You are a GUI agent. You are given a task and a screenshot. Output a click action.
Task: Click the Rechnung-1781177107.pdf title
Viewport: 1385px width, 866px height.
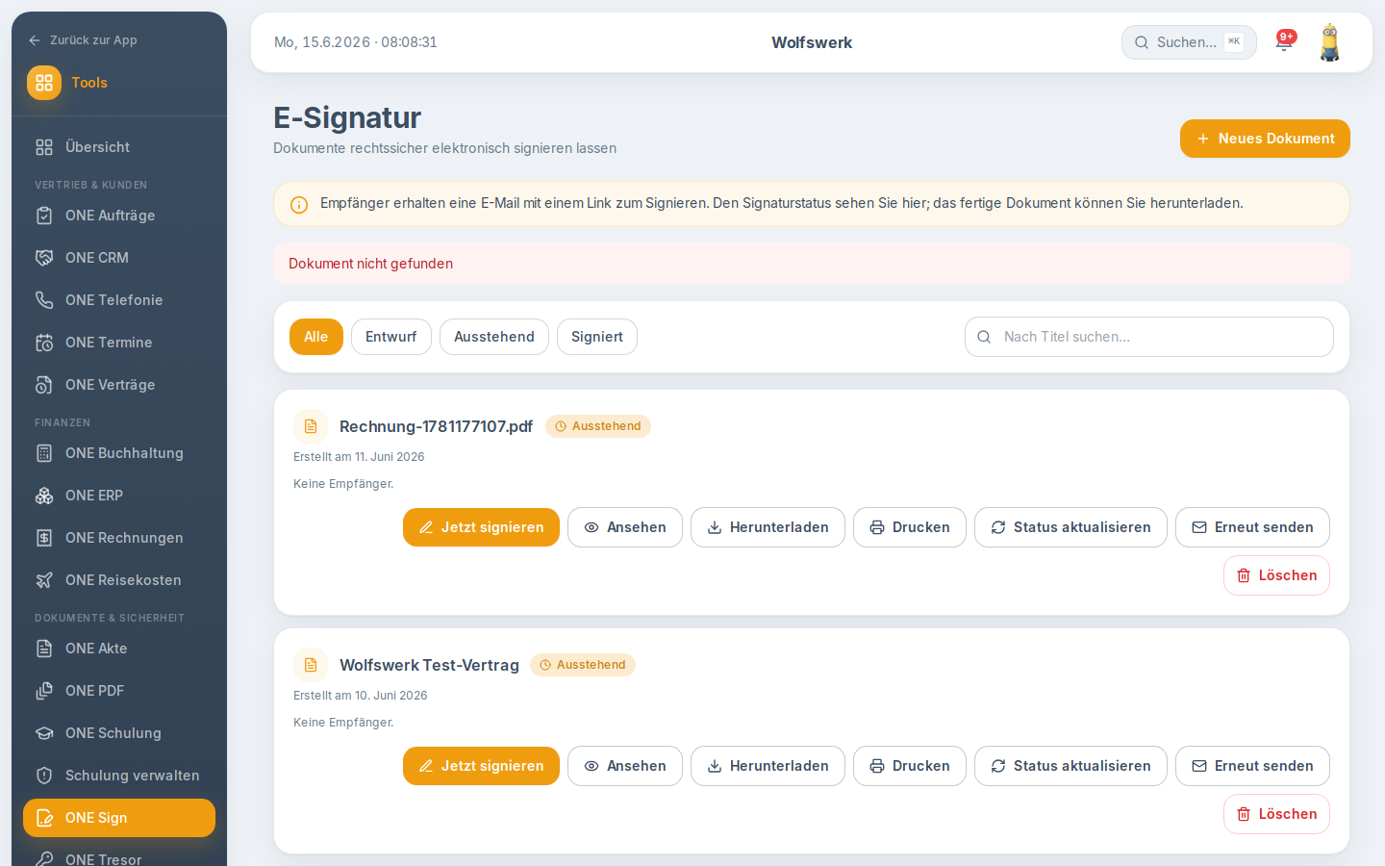436,426
